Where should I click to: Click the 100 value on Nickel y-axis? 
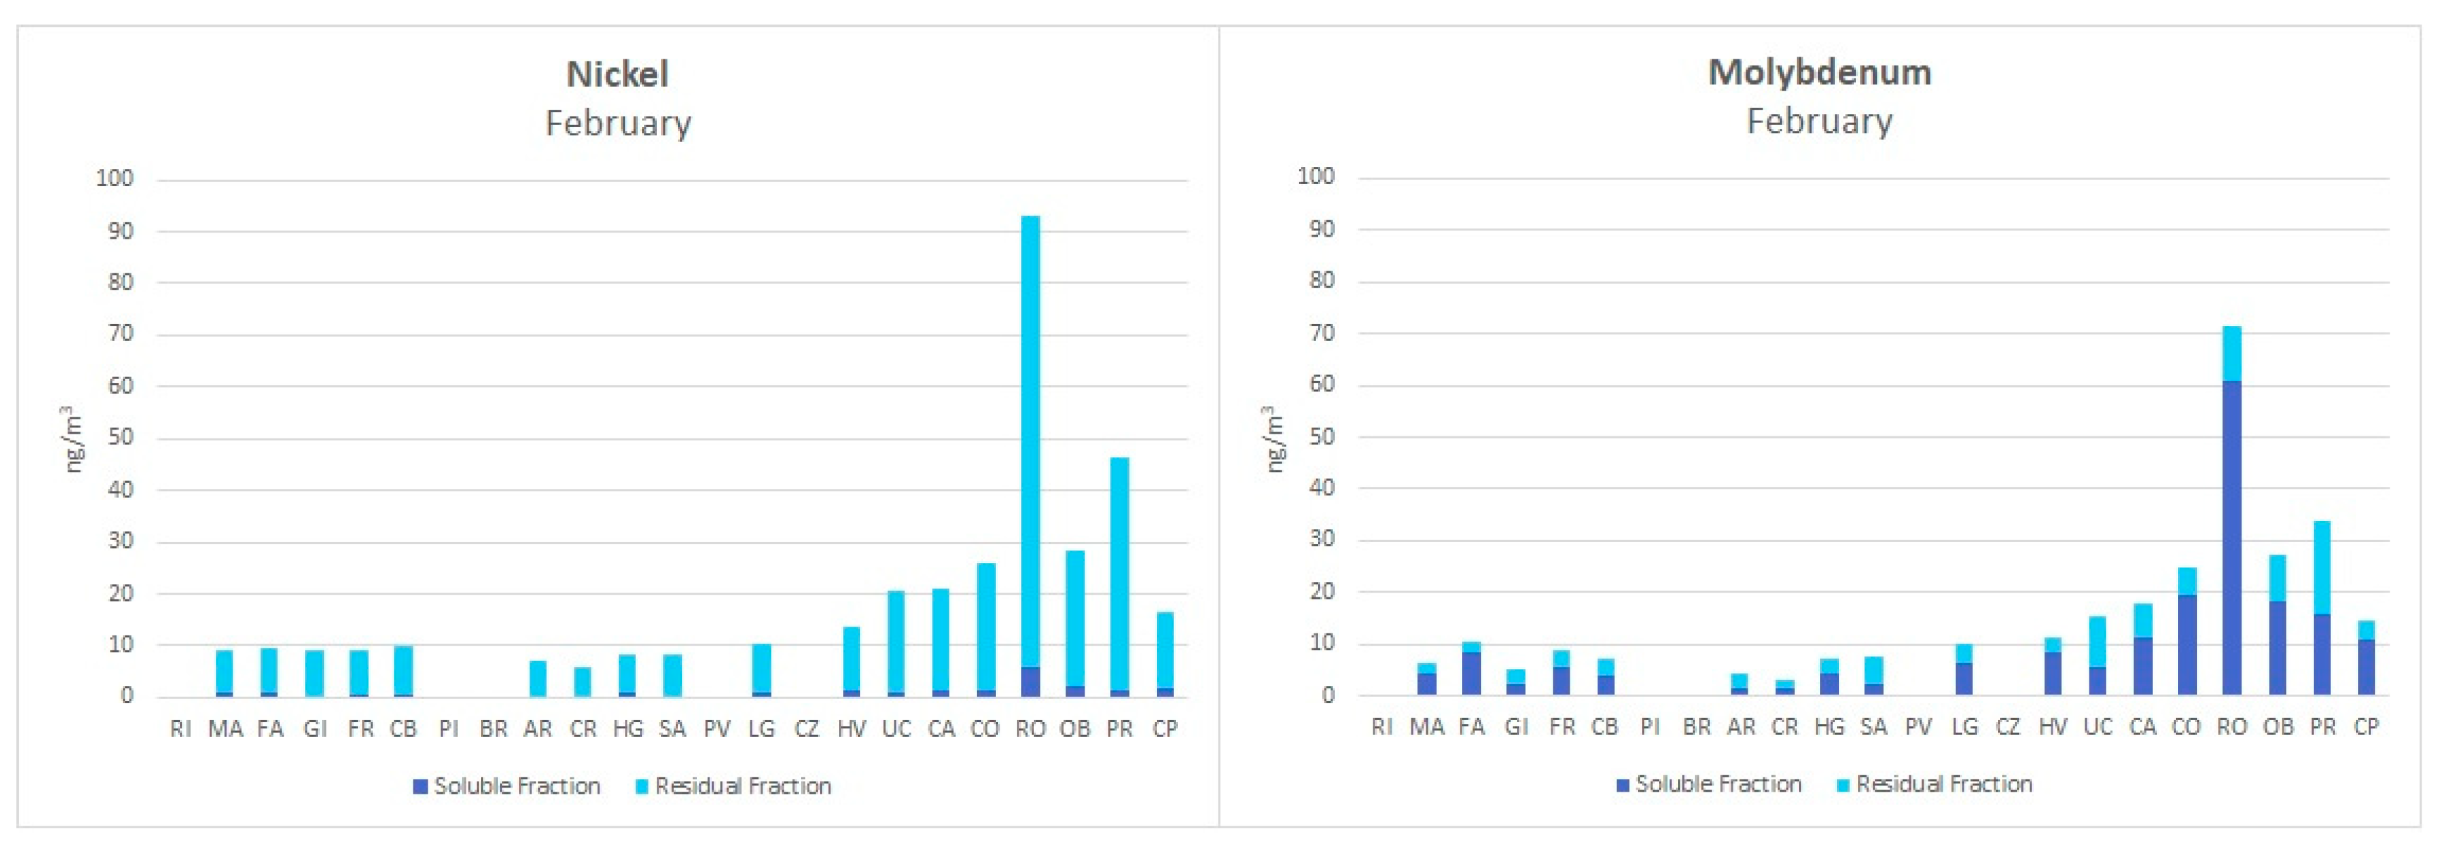point(115,178)
